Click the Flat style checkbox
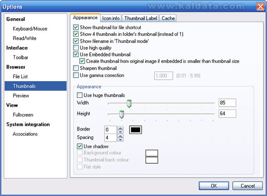267x196 pixels. pos(80,167)
